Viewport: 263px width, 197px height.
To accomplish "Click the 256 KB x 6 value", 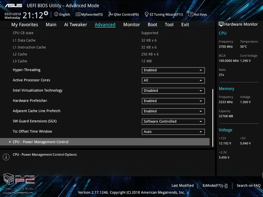I will [x=150, y=54].
